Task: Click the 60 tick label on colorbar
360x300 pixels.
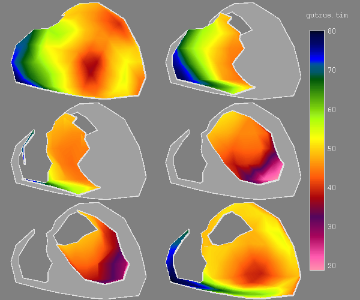Action: tap(332, 110)
